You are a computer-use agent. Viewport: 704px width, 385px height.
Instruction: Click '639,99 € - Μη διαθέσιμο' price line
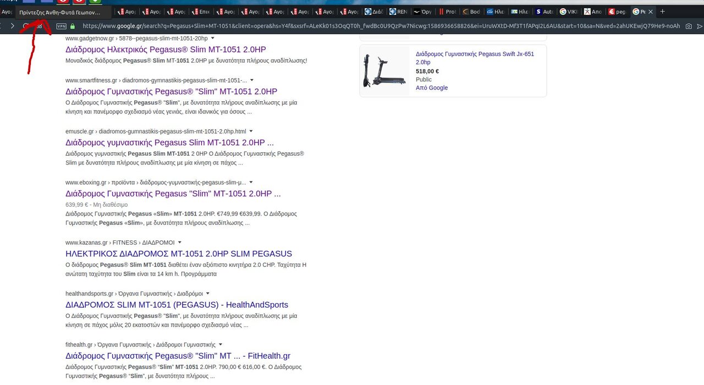point(96,205)
